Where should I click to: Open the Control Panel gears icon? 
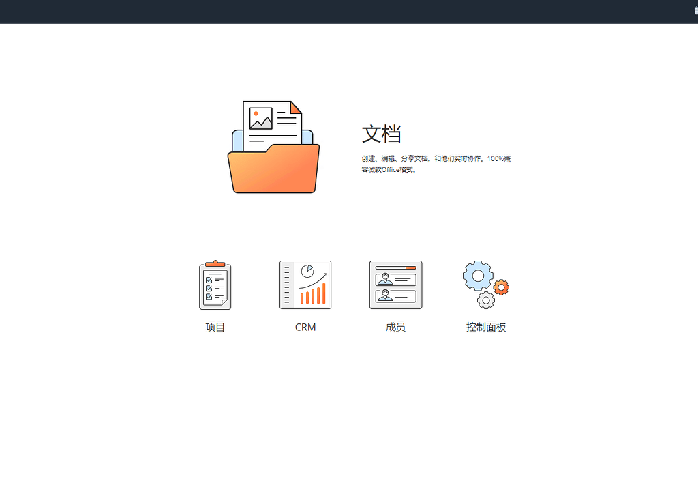[x=485, y=285]
